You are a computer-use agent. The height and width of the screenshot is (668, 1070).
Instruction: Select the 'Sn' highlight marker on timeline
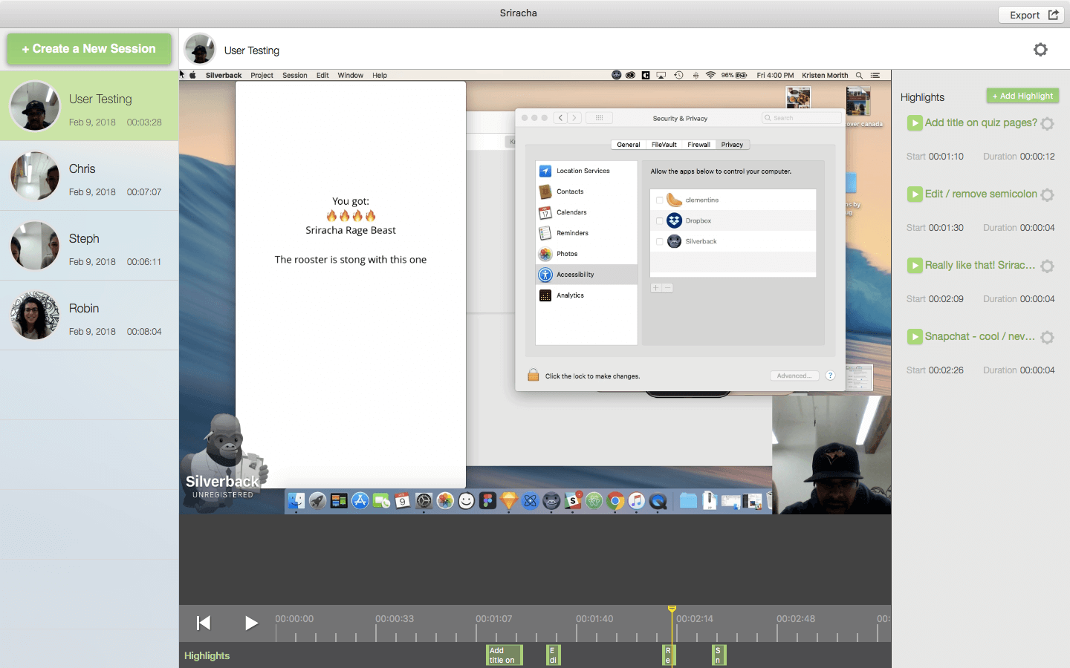point(719,655)
